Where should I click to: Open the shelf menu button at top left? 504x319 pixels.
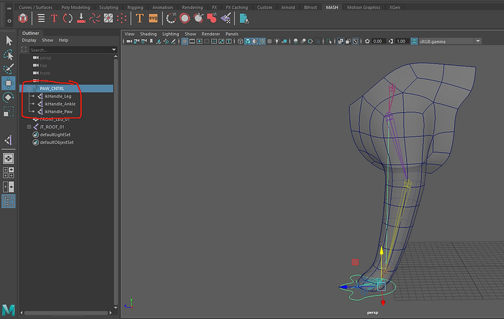[x=9, y=9]
